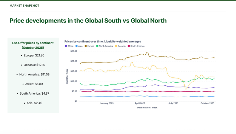Click the Est. Offer prices by continent heading
The image size is (236, 134).
(33, 45)
